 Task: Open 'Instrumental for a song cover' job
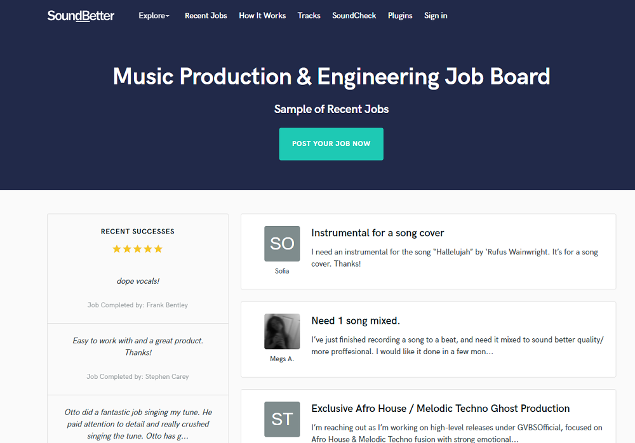[x=377, y=233]
